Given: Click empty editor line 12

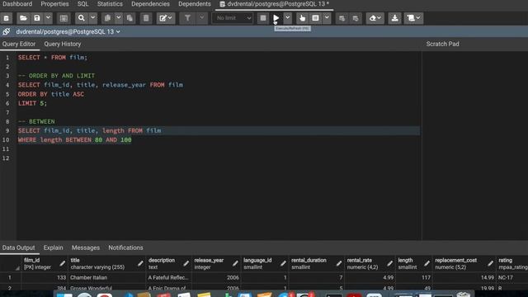Looking at the screenshot, I should [x=219, y=158].
